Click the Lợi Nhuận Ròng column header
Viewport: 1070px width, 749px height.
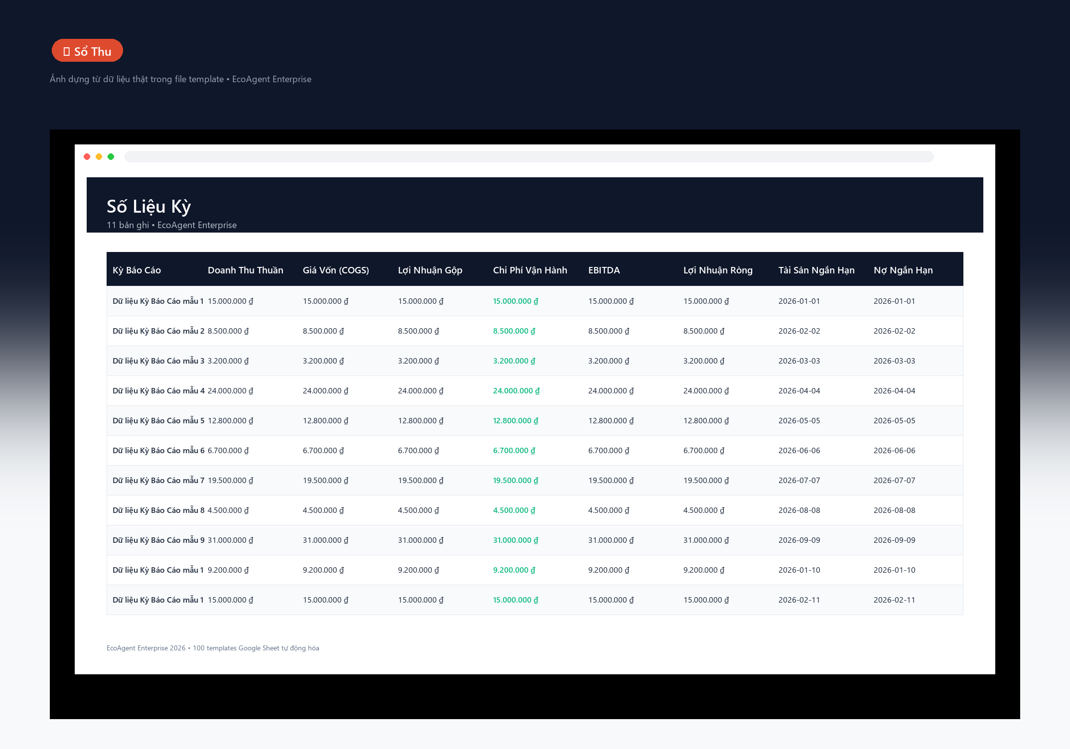click(718, 270)
